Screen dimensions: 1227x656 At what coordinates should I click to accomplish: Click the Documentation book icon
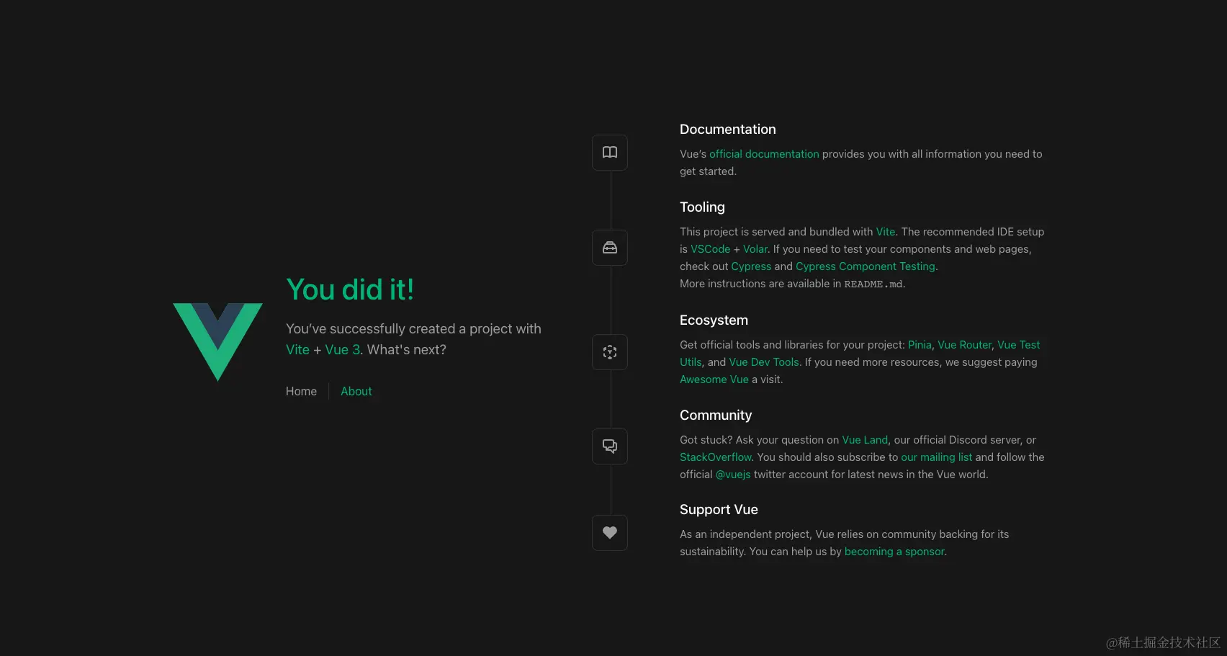610,153
